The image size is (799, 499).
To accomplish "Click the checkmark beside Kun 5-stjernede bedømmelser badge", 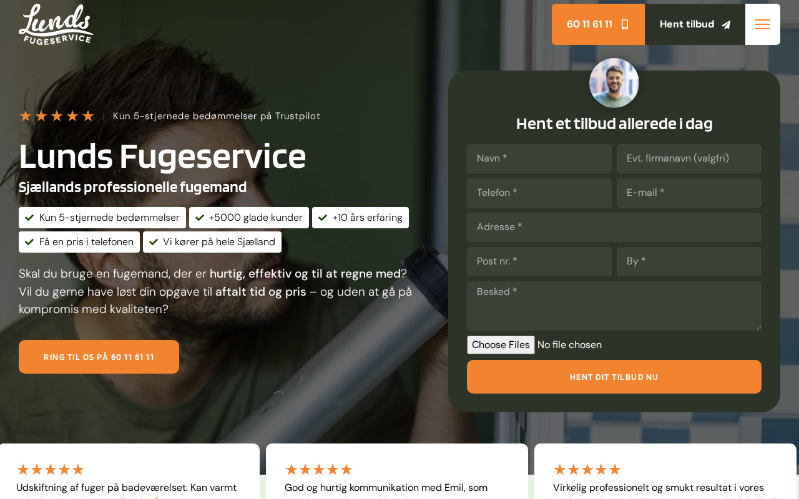I will point(29,218).
